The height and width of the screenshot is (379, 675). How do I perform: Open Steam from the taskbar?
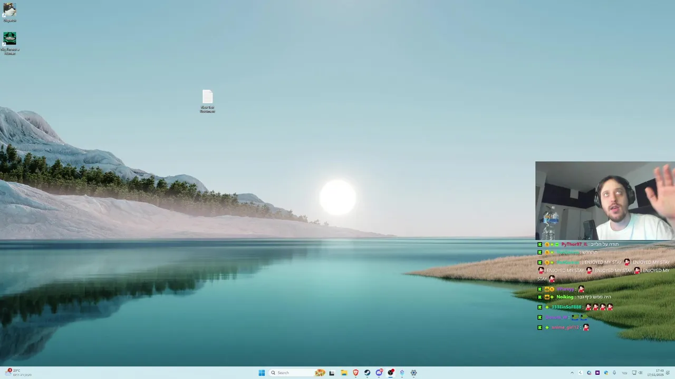367,373
